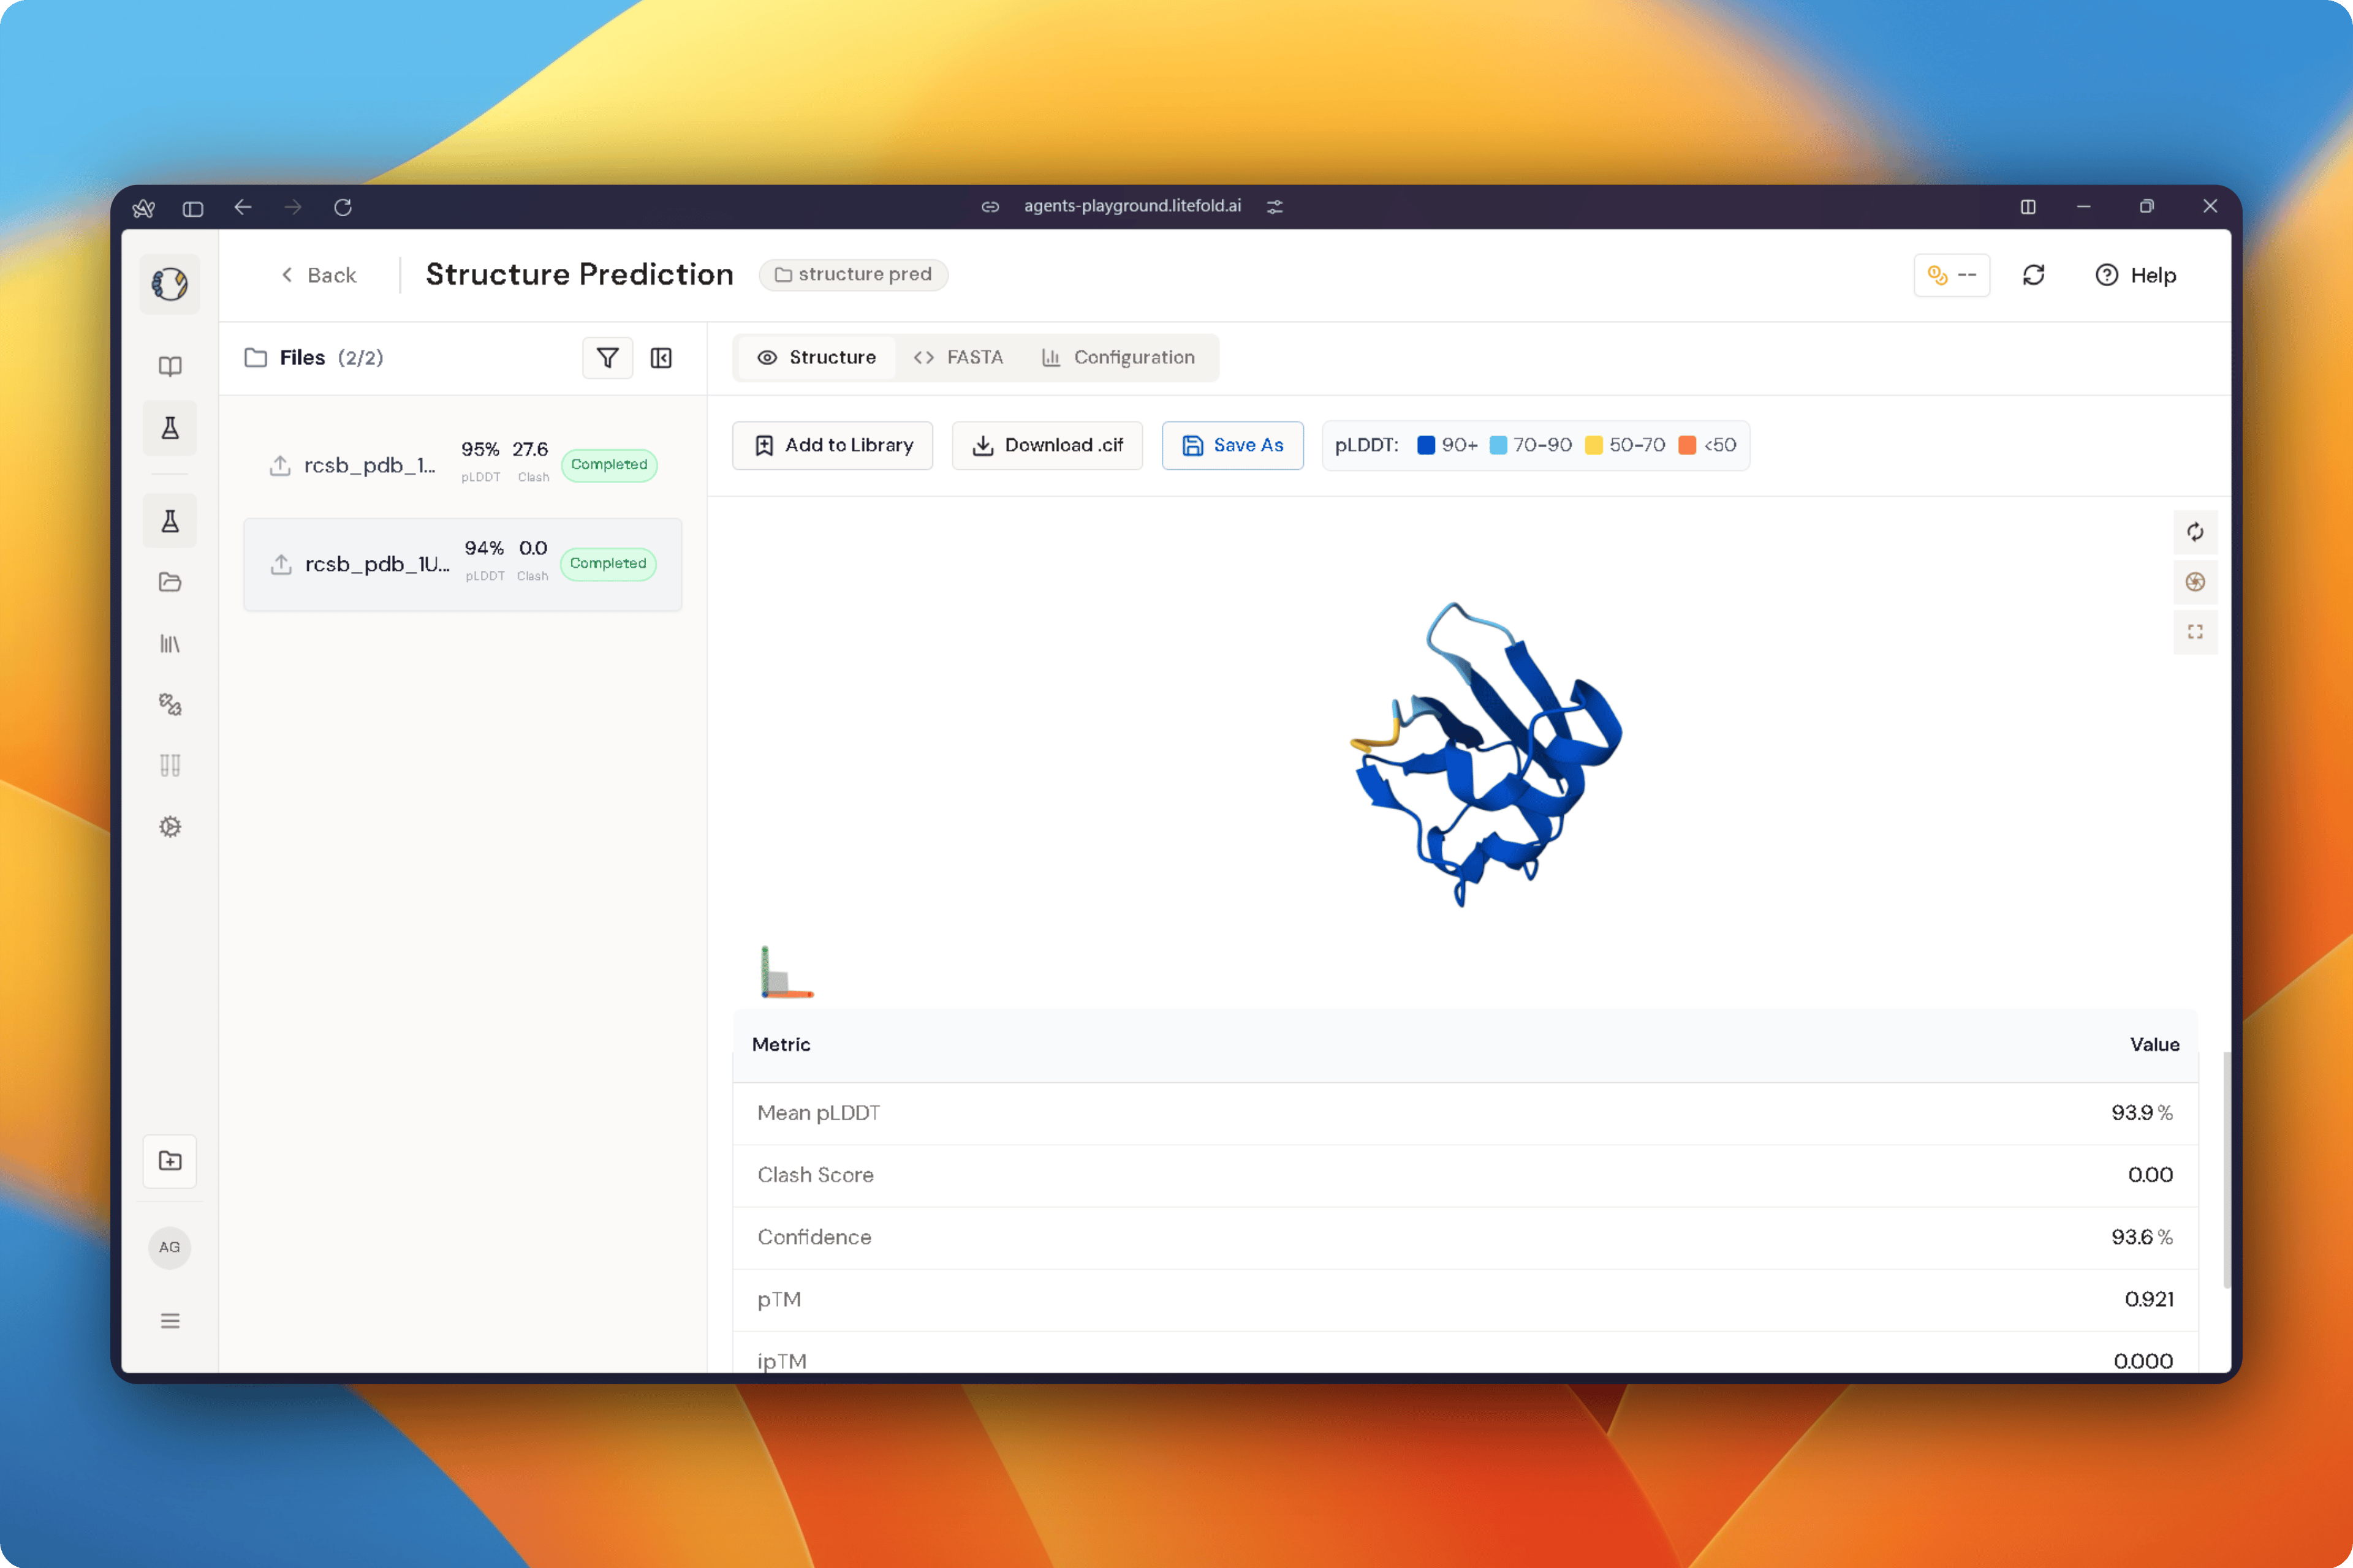Click the browser reload icon
2353x1568 pixels.
pyautogui.click(x=343, y=207)
